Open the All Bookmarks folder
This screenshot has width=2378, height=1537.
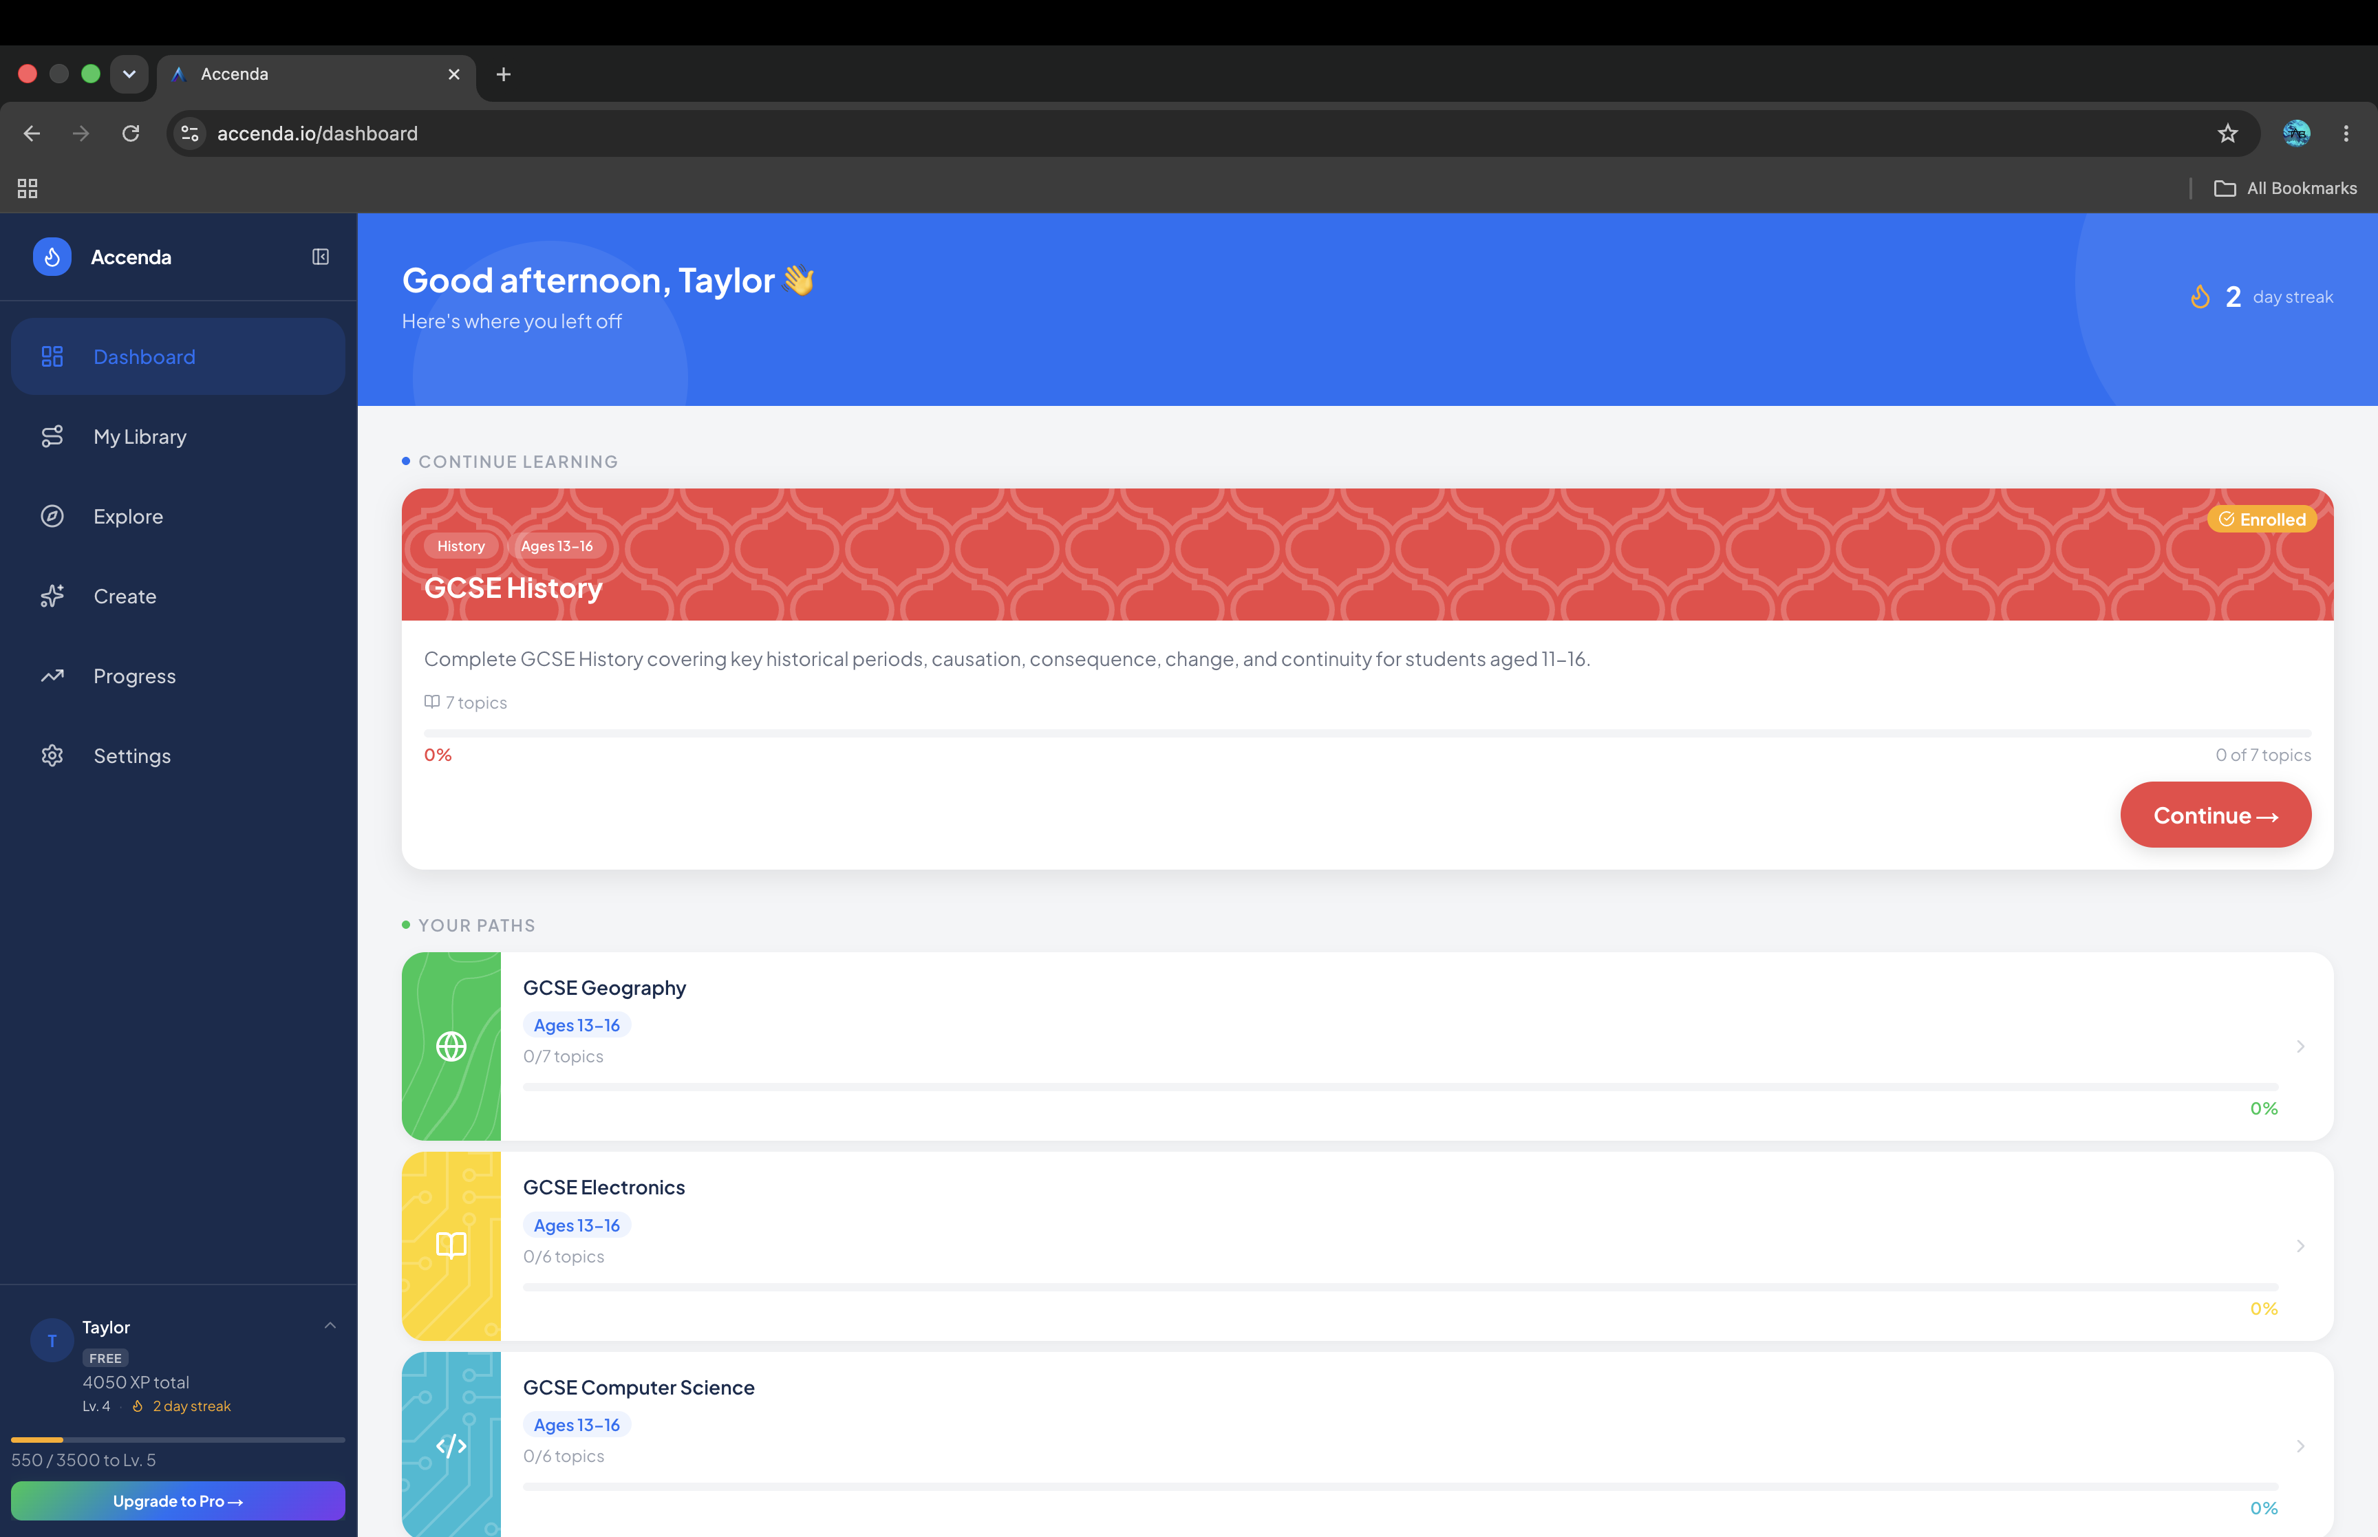coord(2286,188)
